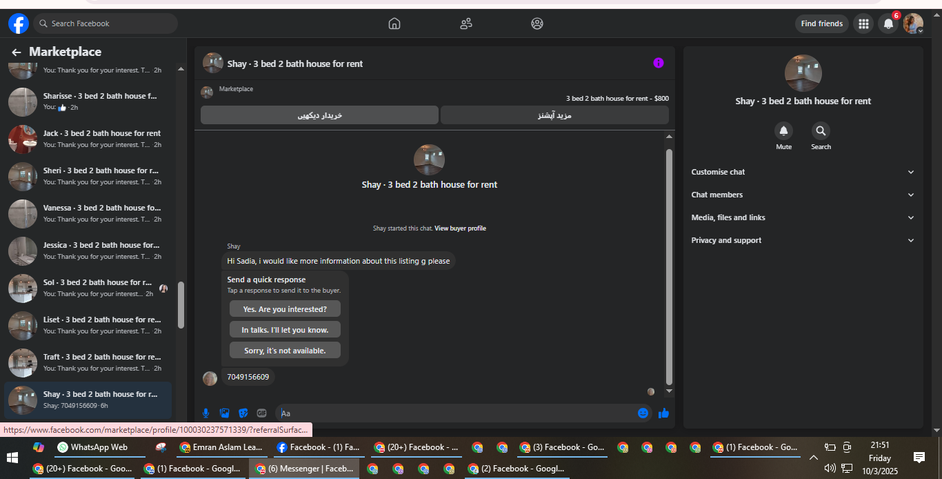Click the phone number message 7049156609
Screen dimensions: 942x479
(248, 377)
